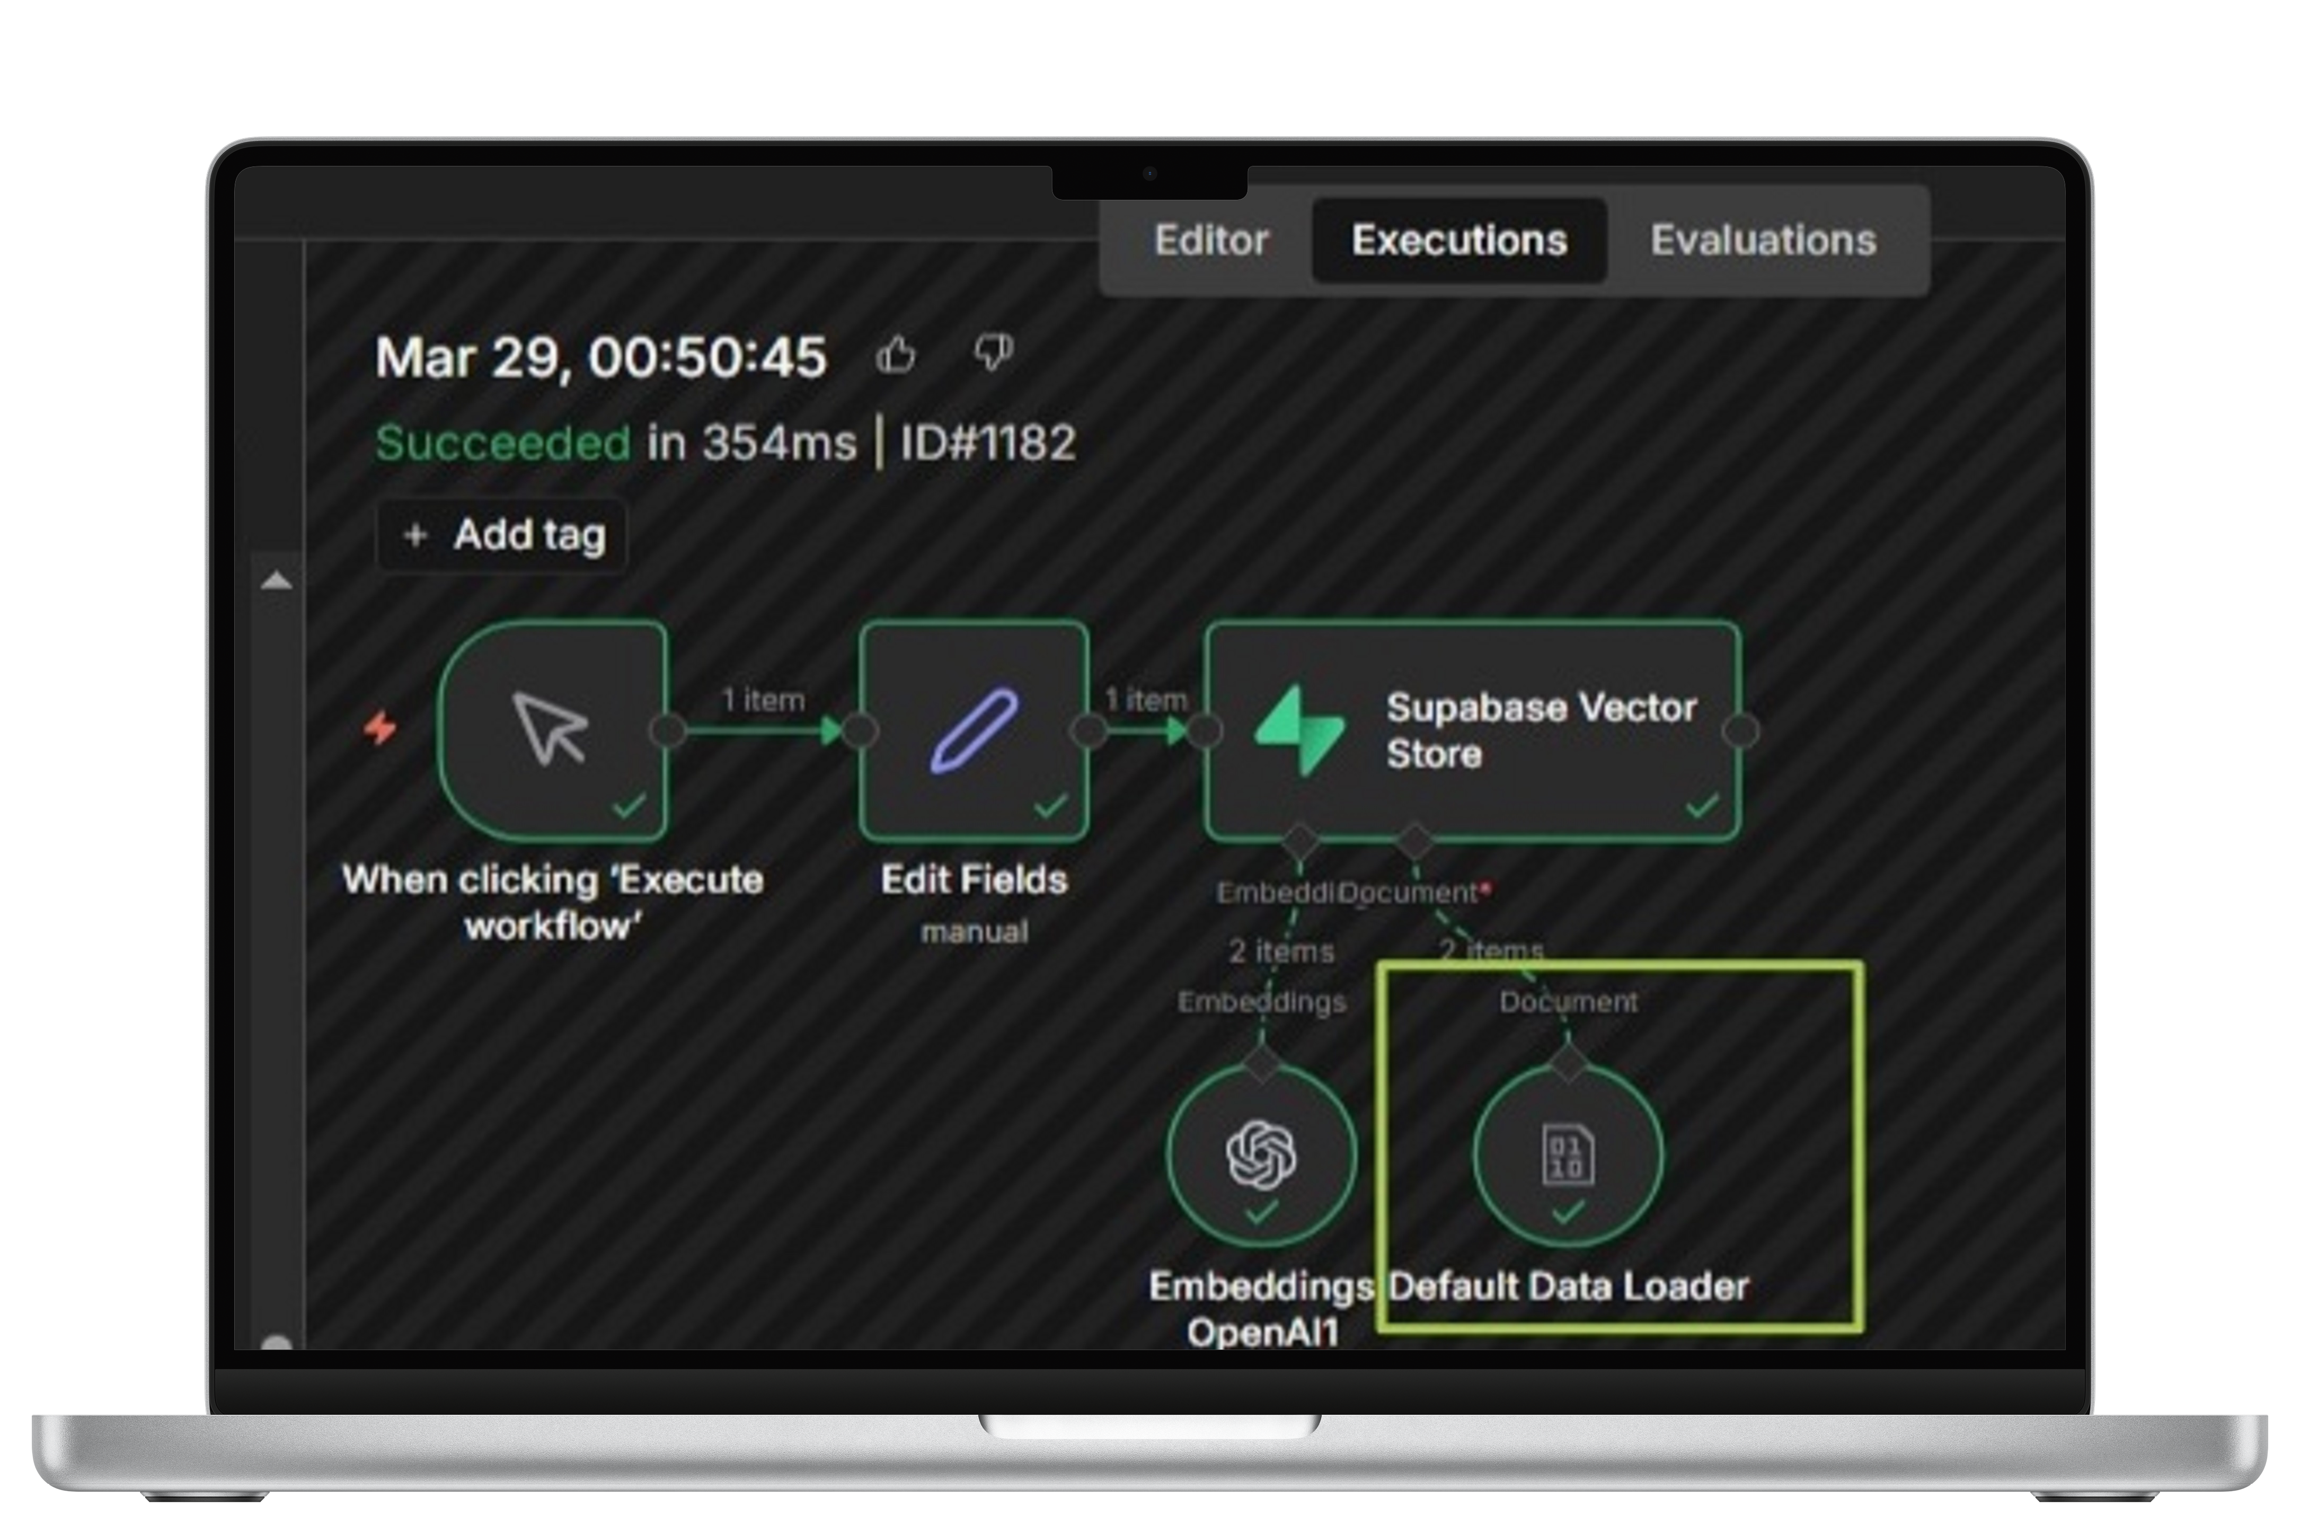Image resolution: width=2300 pixels, height=1516 pixels.
Task: Open the Default Data Loader node
Action: (x=1568, y=1154)
